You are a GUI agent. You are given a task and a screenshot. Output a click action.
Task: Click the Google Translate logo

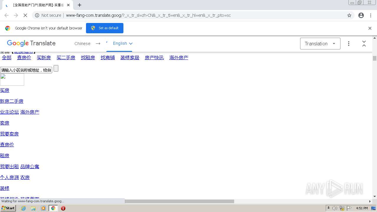[31, 43]
